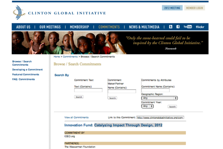Open the YouTube icon in navigation bar

coord(188,27)
